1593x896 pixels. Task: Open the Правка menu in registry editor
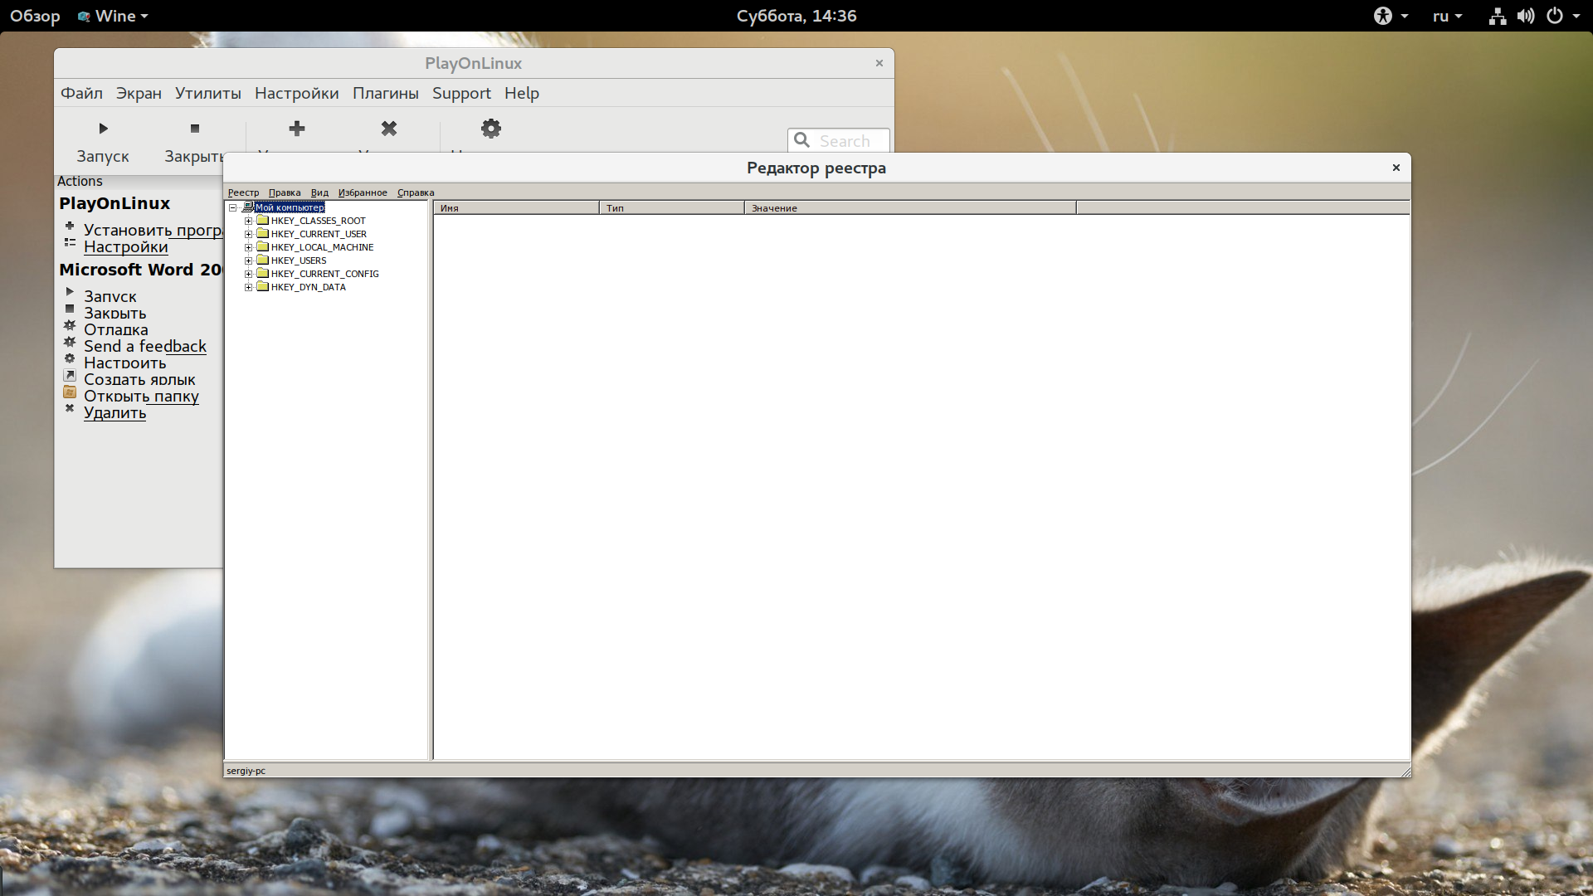(x=285, y=192)
